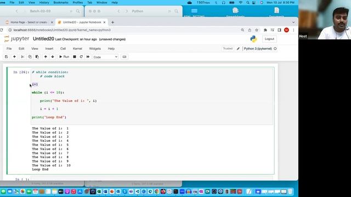Copy selected cells in Jupyter toolbar

30,57
